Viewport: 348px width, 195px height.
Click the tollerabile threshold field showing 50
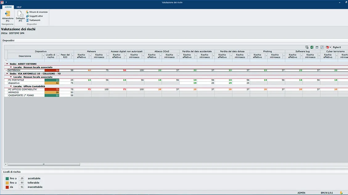click(22, 183)
